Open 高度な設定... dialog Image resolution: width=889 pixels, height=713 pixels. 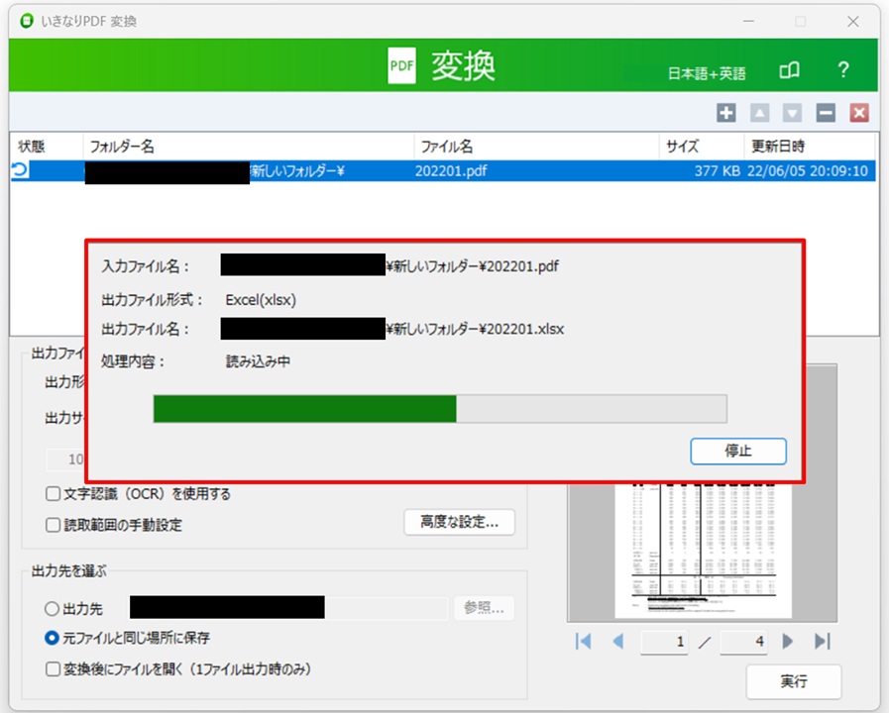tap(459, 522)
